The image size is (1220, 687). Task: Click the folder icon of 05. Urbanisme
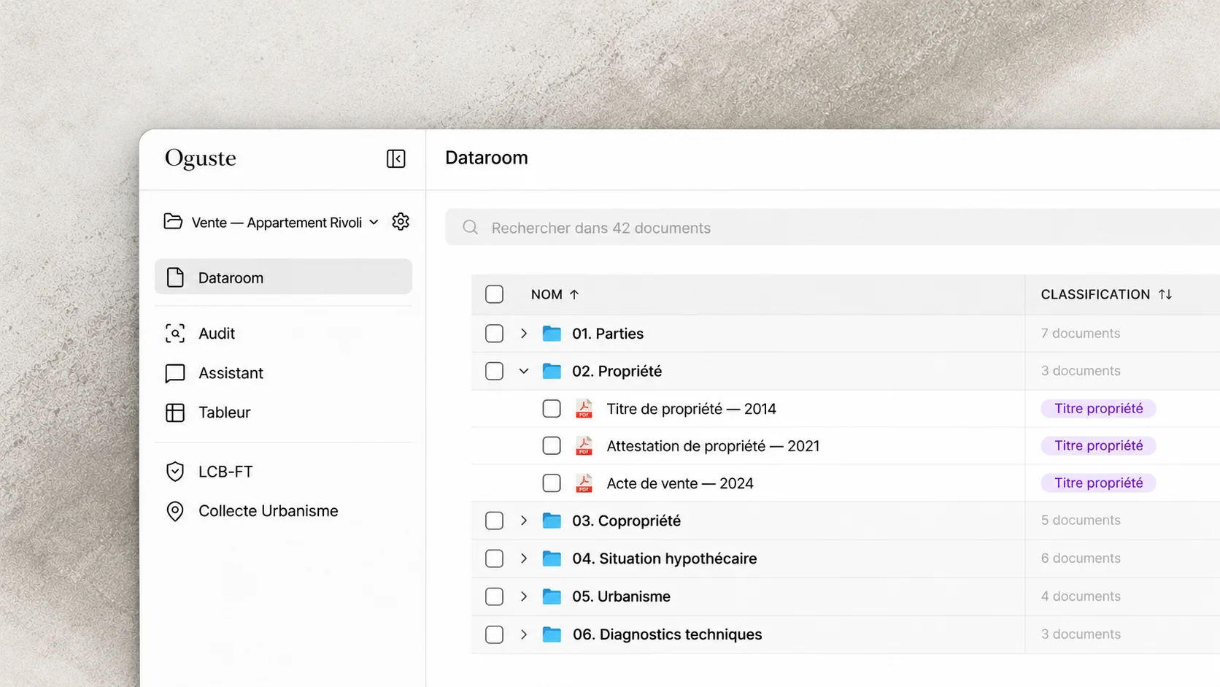552,596
